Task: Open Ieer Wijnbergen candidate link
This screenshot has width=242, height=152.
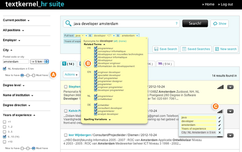Action: point(80,135)
